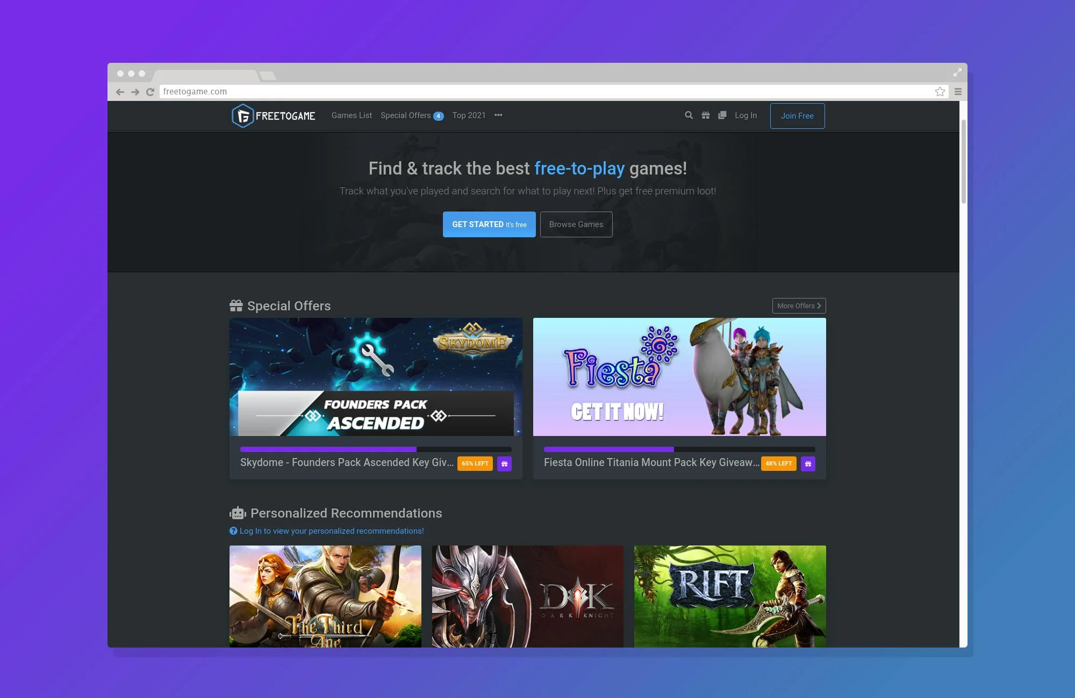Screen dimensions: 1075x698
Task: Click the Log In link
Action: tap(746, 115)
